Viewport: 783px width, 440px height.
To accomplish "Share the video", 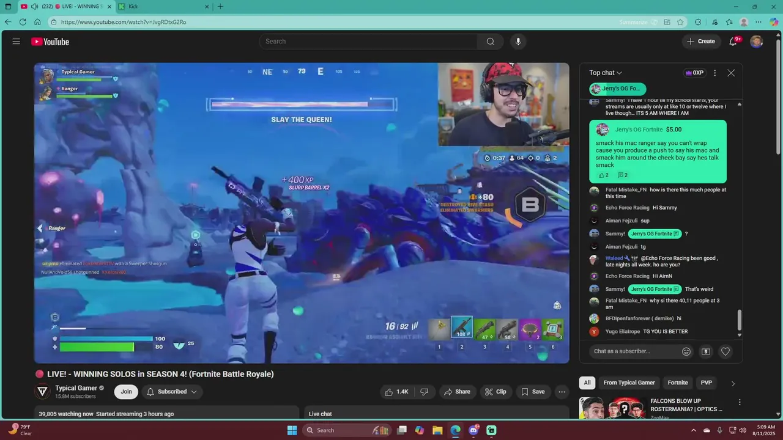I will (457, 392).
